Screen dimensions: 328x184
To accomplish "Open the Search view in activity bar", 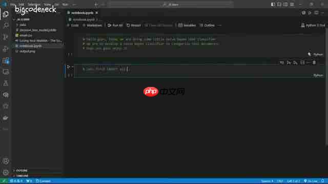I will click(6, 26).
